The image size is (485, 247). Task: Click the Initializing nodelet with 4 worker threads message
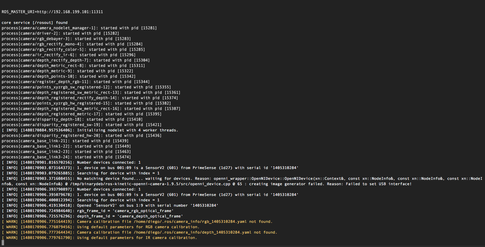(90, 130)
